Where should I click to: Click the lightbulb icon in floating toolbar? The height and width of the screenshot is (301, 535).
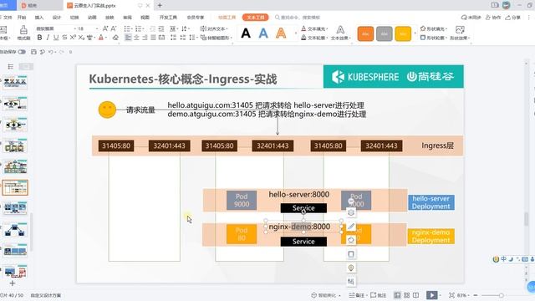click(x=351, y=268)
